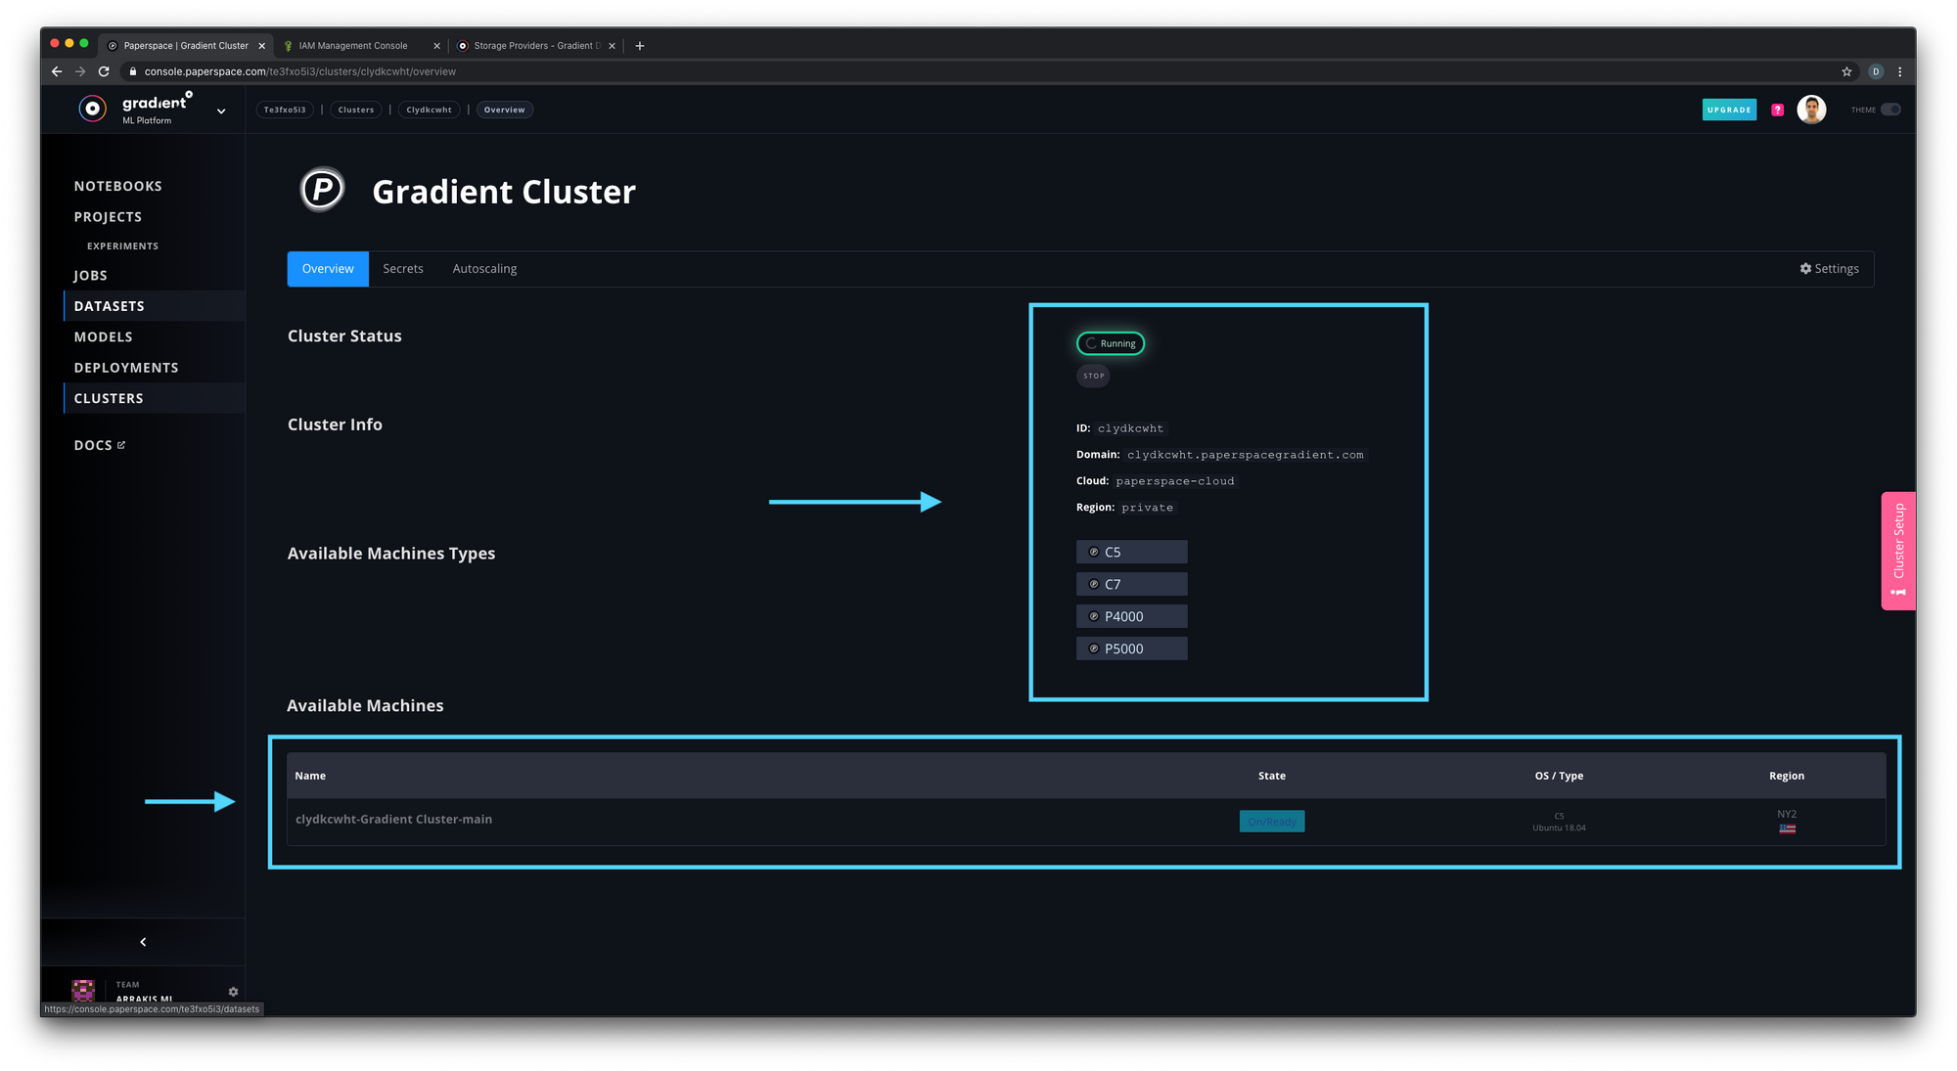Go to Projects in the sidebar
The width and height of the screenshot is (1957, 1071).
(108, 216)
